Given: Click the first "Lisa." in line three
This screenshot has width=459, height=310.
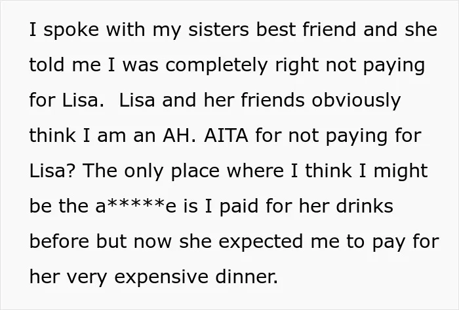Looking at the screenshot, I should pos(83,100).
